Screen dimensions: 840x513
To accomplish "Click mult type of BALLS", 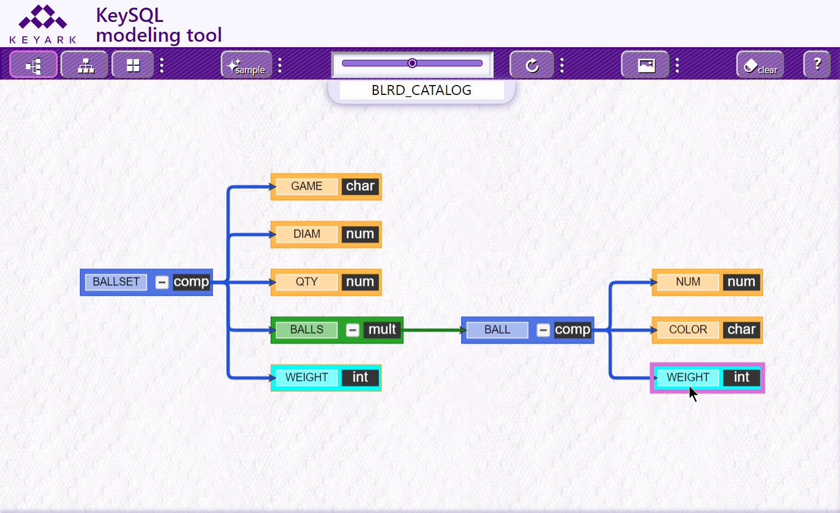I will (382, 330).
